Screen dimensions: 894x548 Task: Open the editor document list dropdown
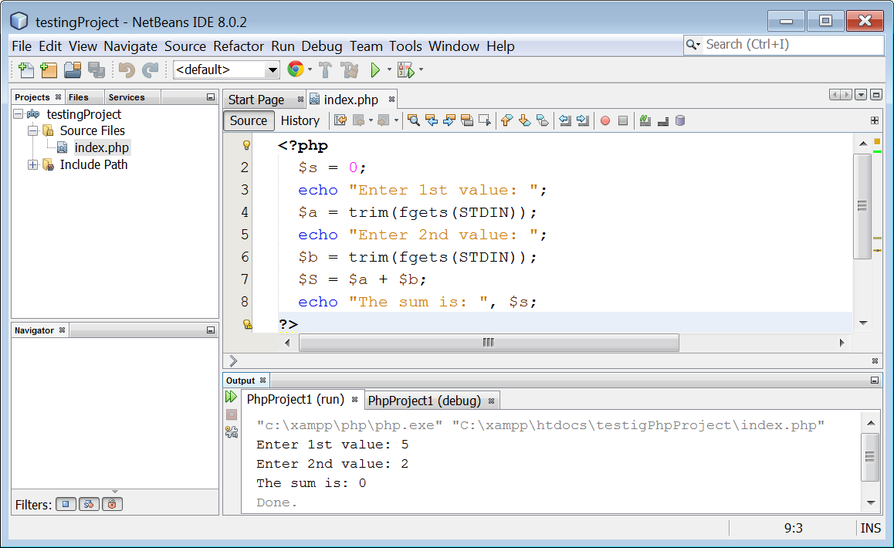[861, 95]
